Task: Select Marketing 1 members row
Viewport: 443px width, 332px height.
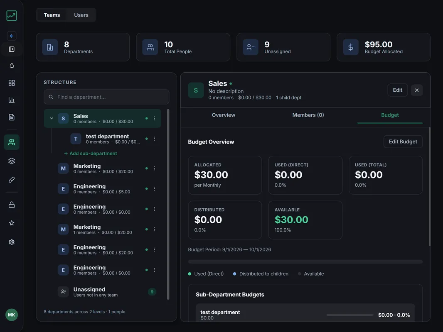Action: coord(102,229)
